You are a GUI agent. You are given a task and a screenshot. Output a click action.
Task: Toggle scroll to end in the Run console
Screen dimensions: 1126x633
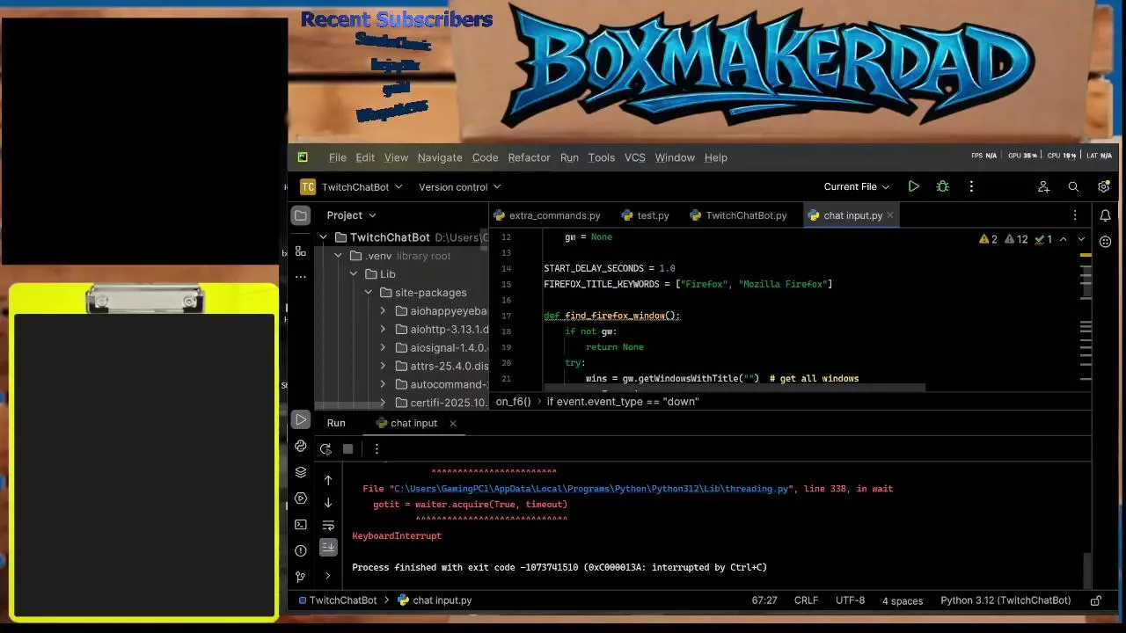coord(328,547)
